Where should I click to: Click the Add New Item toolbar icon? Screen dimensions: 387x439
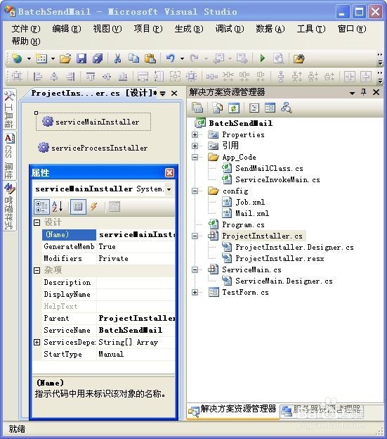tap(41, 58)
